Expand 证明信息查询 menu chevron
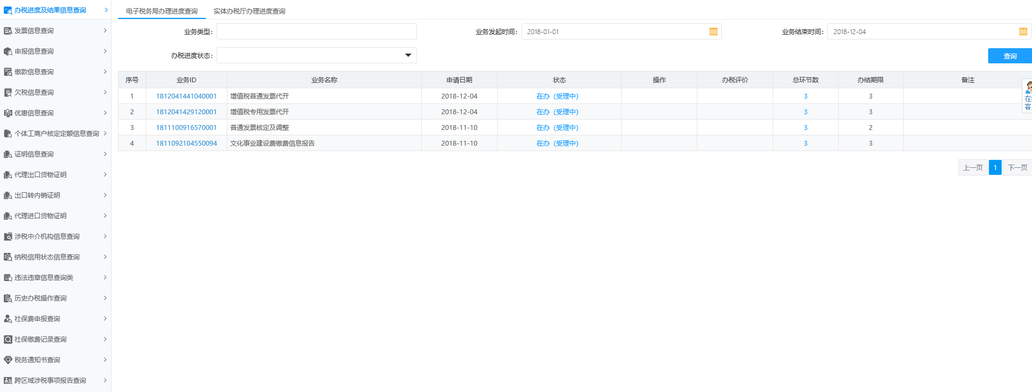The image size is (1032, 392). 105,154
